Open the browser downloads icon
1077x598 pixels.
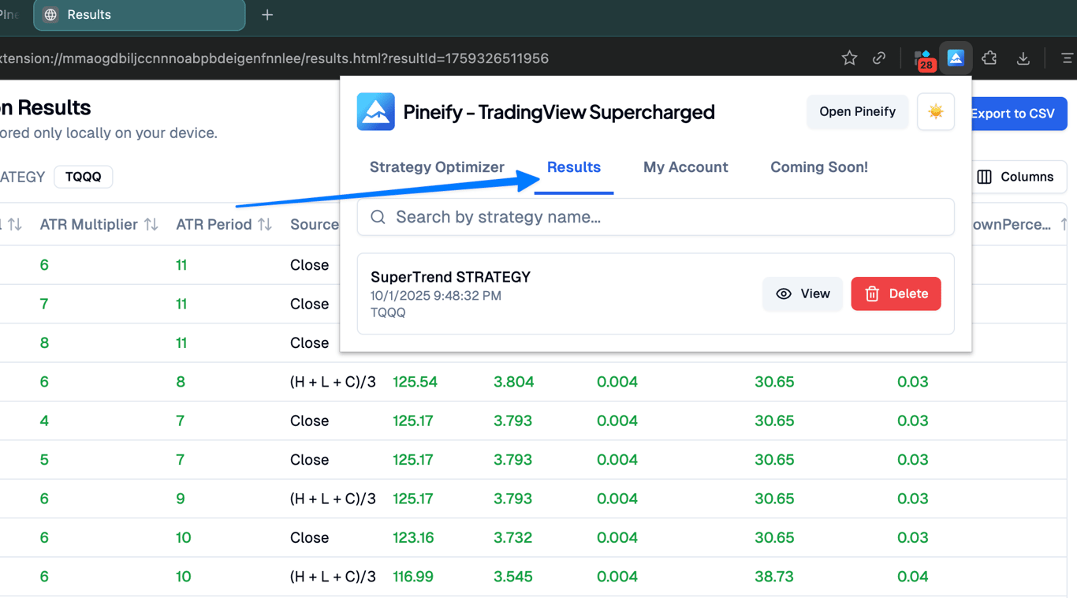pyautogui.click(x=1023, y=58)
